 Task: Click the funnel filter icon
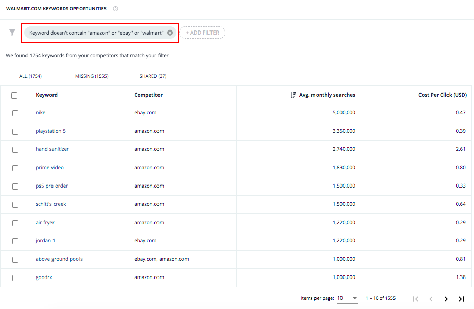[12, 33]
